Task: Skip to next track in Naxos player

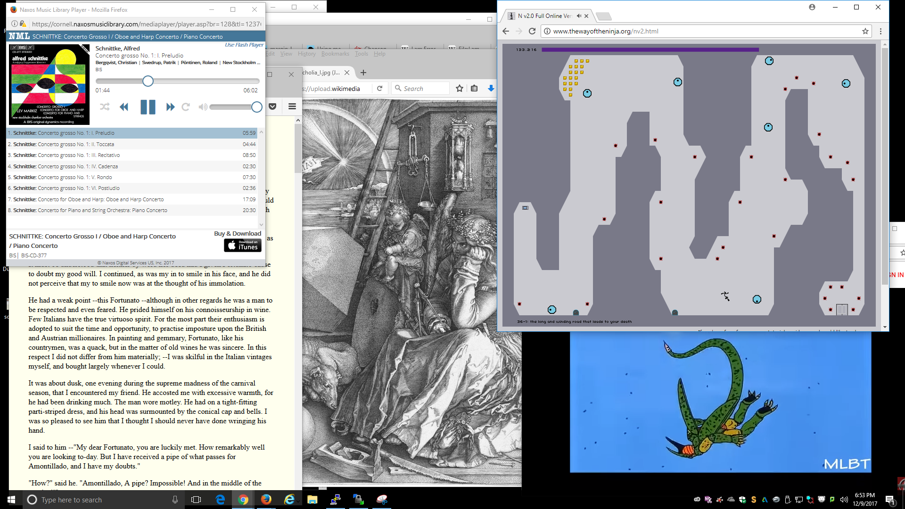Action: (x=170, y=107)
